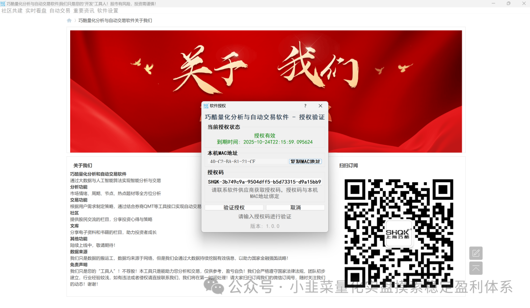Image resolution: width=530 pixels, height=308 pixels.
Task: Open the 软件设置 menu
Action: [108, 11]
